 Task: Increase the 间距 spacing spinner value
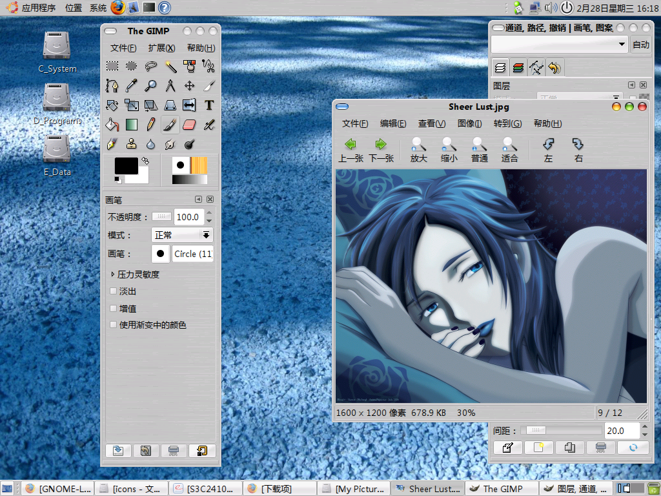[645, 426]
